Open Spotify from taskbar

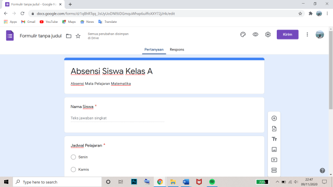[212, 182]
